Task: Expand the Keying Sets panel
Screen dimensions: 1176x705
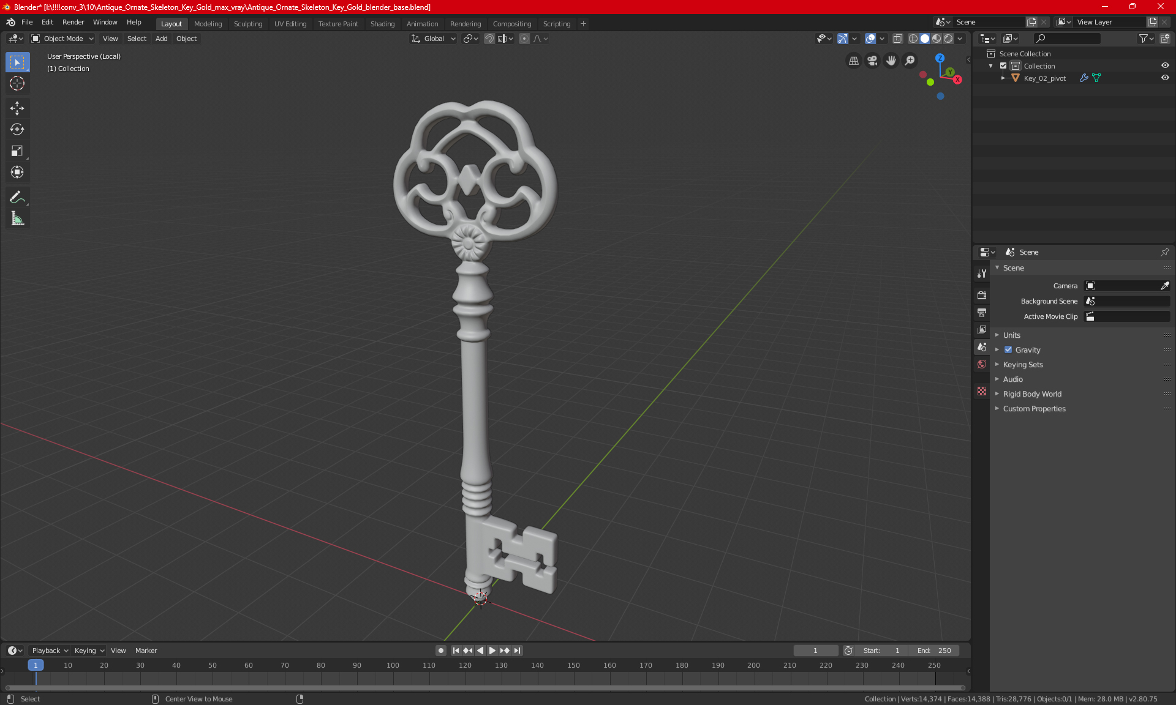Action: click(x=1022, y=365)
